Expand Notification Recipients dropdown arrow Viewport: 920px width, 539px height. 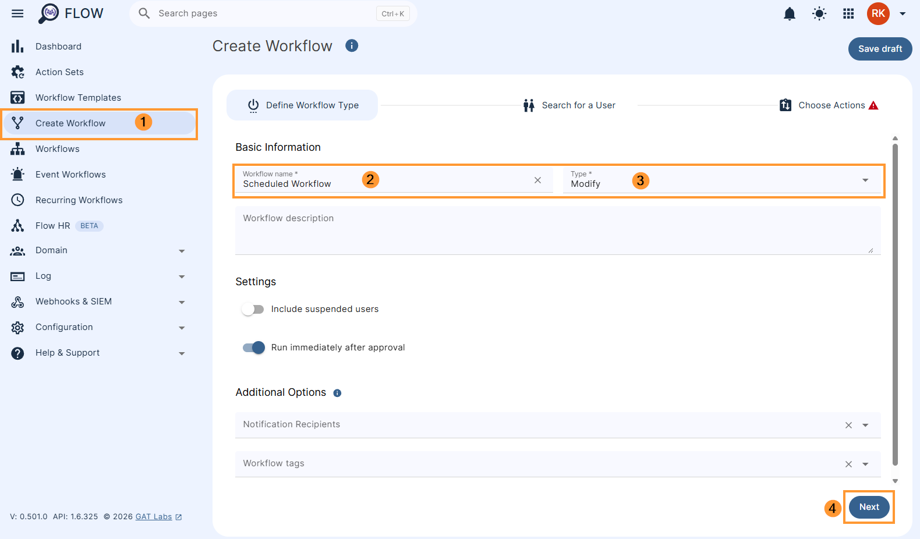point(865,425)
